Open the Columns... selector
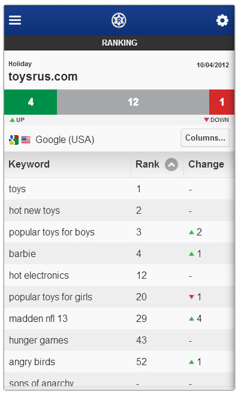Viewport: 238px width, 394px height. (205, 138)
